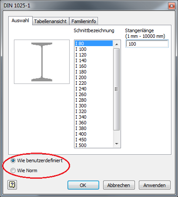Confirm with the OK button
Screen dimensions: 178x197
[83, 185]
